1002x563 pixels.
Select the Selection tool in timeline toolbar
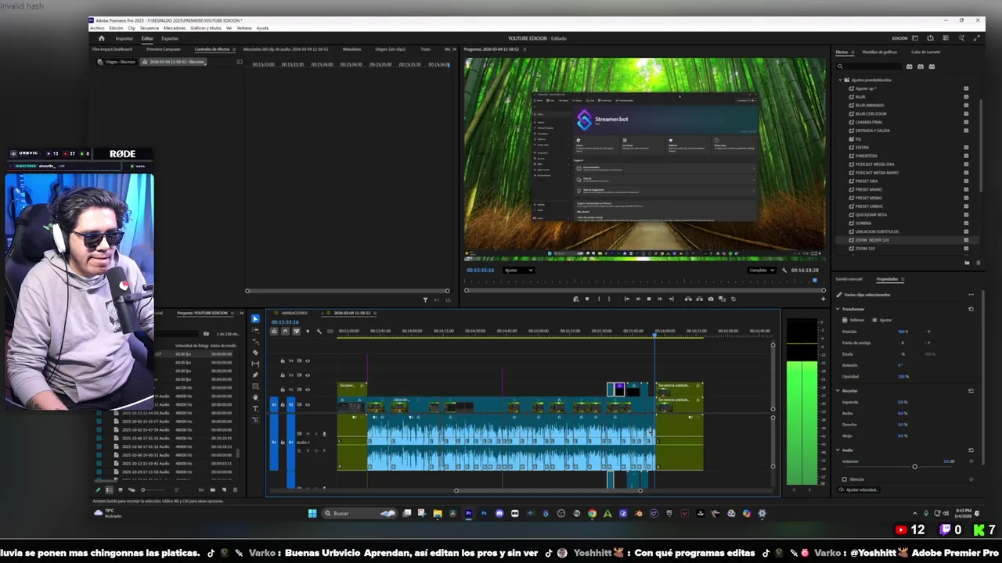[255, 319]
